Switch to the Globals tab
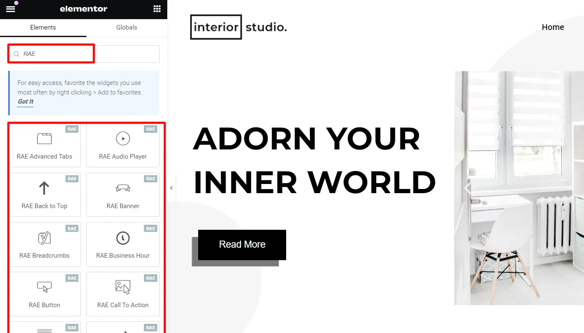 point(126,27)
